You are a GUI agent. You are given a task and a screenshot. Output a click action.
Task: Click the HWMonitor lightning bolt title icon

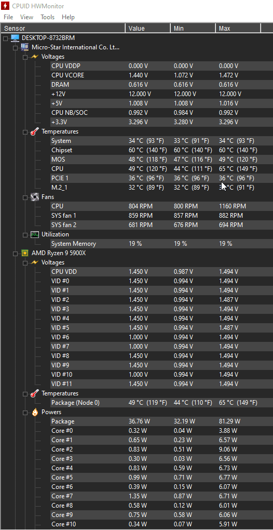(x=5, y=6)
